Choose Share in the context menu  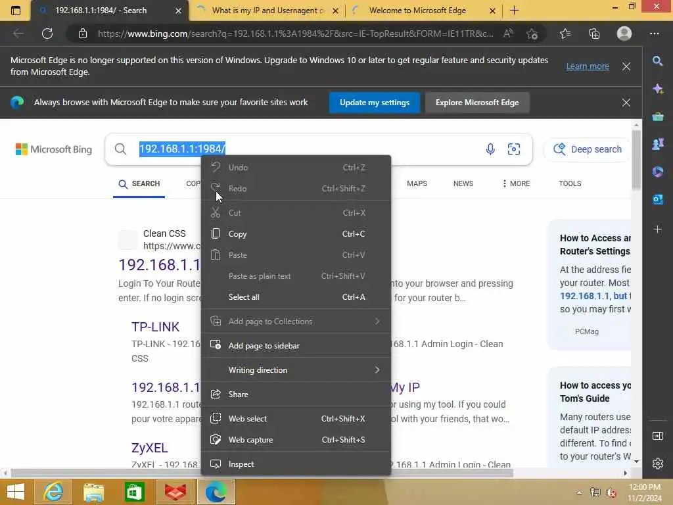click(296, 394)
